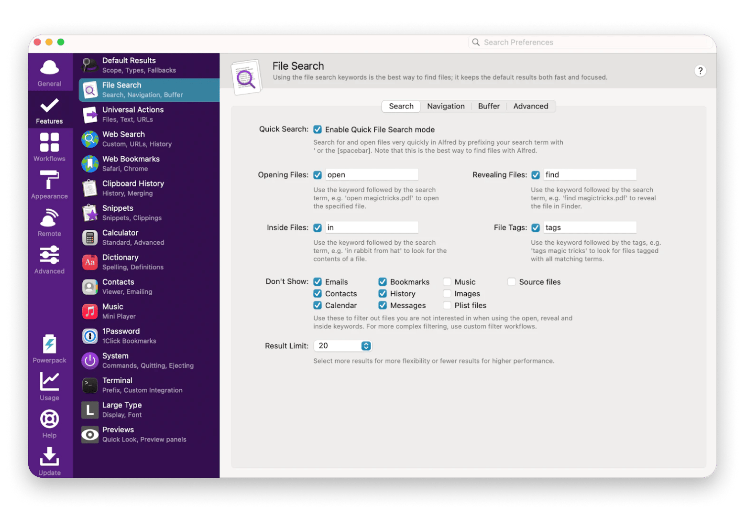Uncheck the Emails checkbox
Image resolution: width=746 pixels, height=516 pixels.
pos(318,282)
